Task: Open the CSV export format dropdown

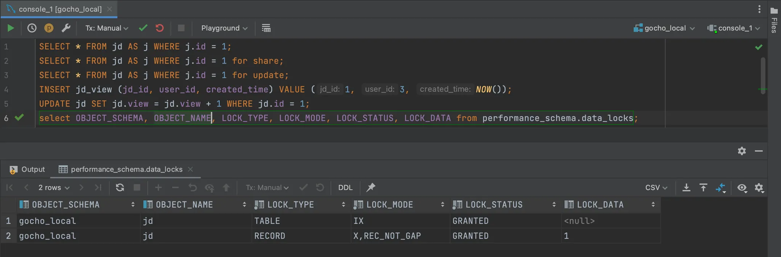Action: 656,187
